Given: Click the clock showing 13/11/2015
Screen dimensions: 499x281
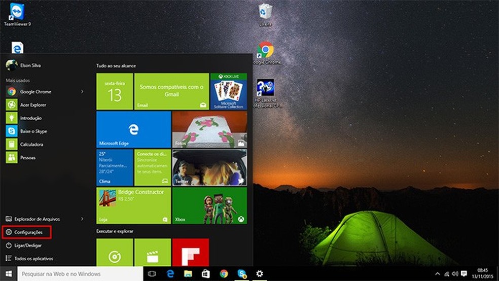Looking at the screenshot, I should (x=482, y=274).
